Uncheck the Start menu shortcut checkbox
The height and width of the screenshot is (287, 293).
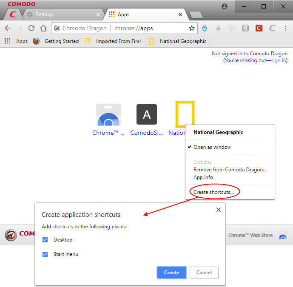coord(45,254)
